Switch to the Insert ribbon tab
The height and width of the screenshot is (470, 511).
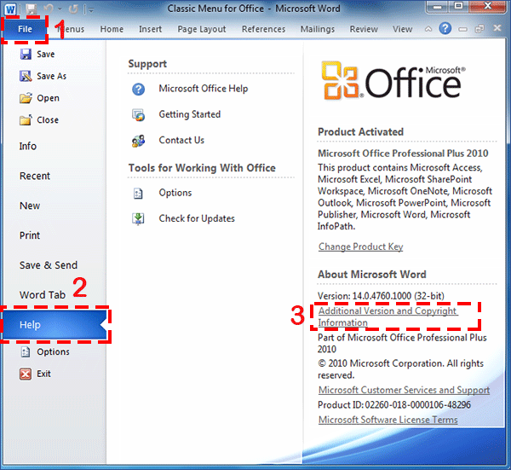pyautogui.click(x=150, y=29)
